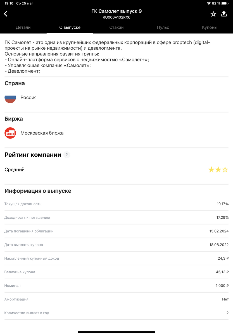This screenshot has width=233, height=335.
Task: Tap the home indicator bar at bottom
Action: coord(116,332)
